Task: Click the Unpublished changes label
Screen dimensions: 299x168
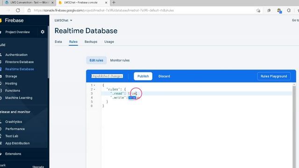Action: pos(107,76)
